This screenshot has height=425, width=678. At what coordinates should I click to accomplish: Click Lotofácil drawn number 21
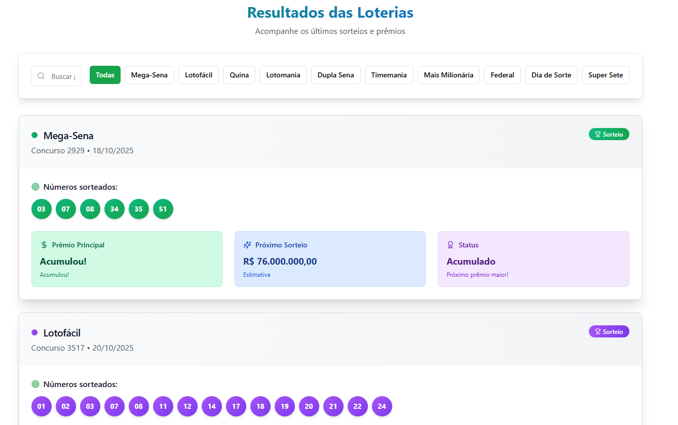click(x=333, y=406)
